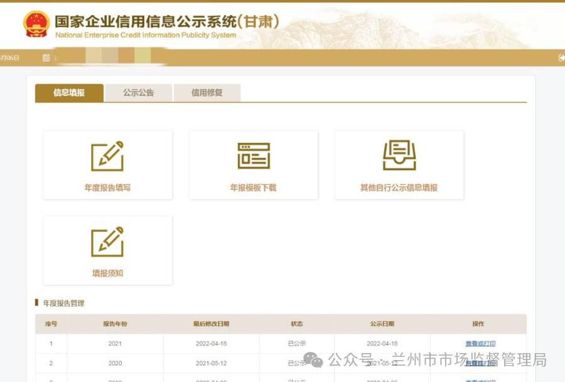Click the 填报须知 text label

(x=107, y=273)
